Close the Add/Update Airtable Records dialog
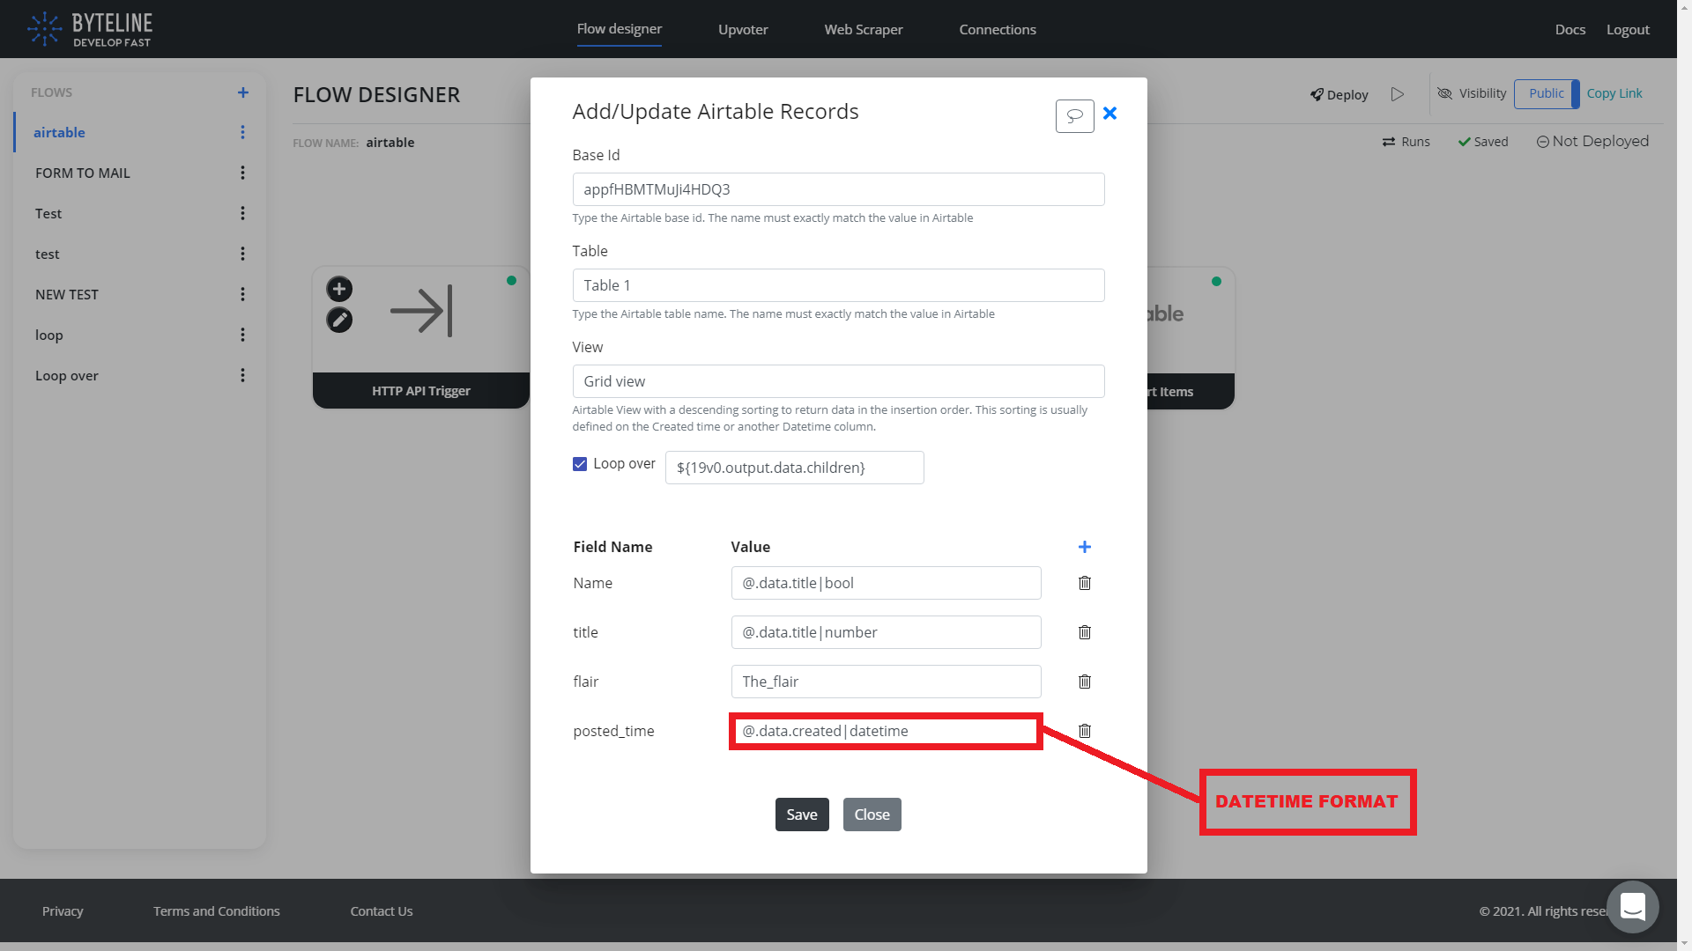Viewport: 1692px width, 951px height. click(1110, 113)
